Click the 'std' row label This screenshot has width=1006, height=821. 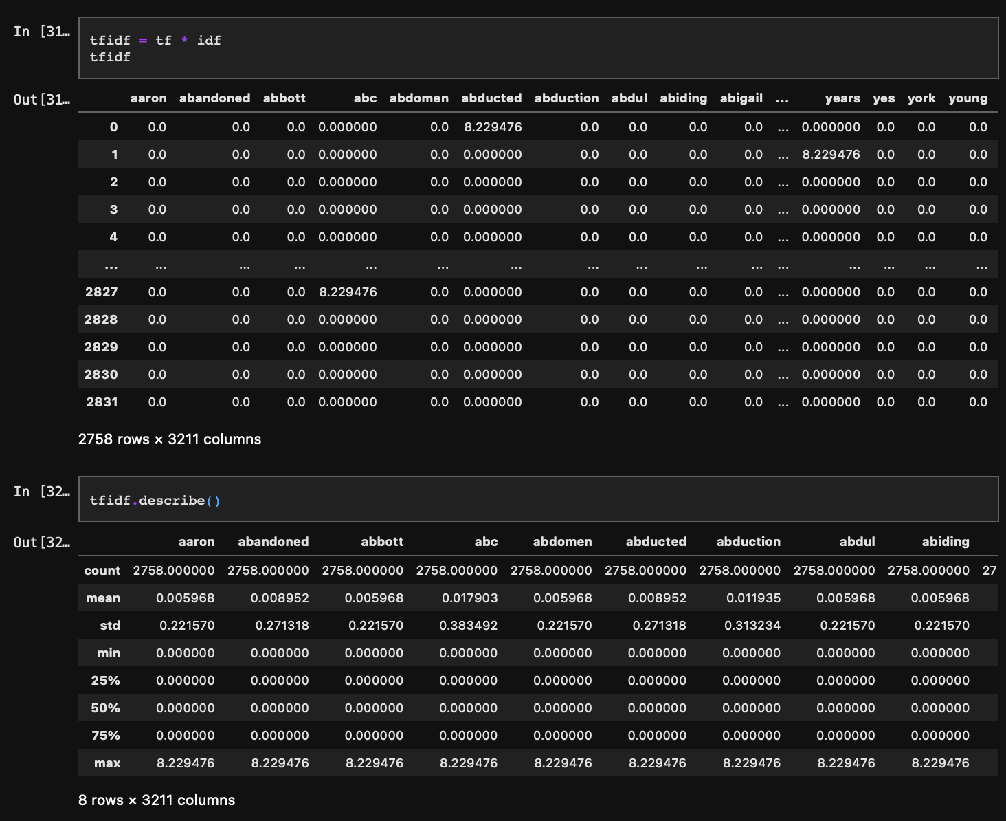(x=110, y=626)
